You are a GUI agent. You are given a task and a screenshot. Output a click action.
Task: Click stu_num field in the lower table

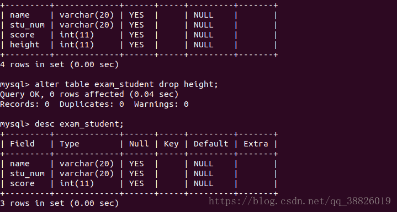28,173
